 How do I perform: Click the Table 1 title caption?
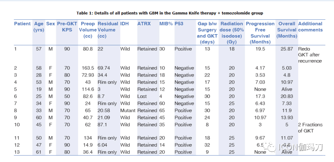(x=170, y=13)
